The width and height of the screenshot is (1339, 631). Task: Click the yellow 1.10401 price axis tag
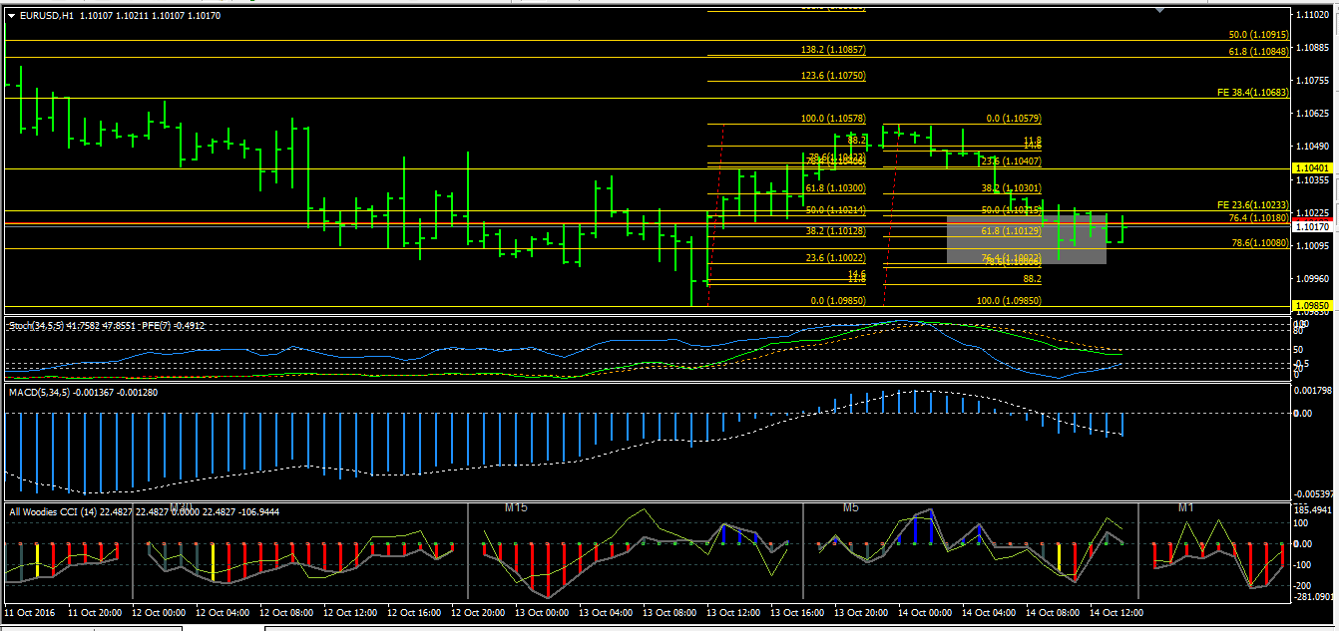tap(1313, 169)
